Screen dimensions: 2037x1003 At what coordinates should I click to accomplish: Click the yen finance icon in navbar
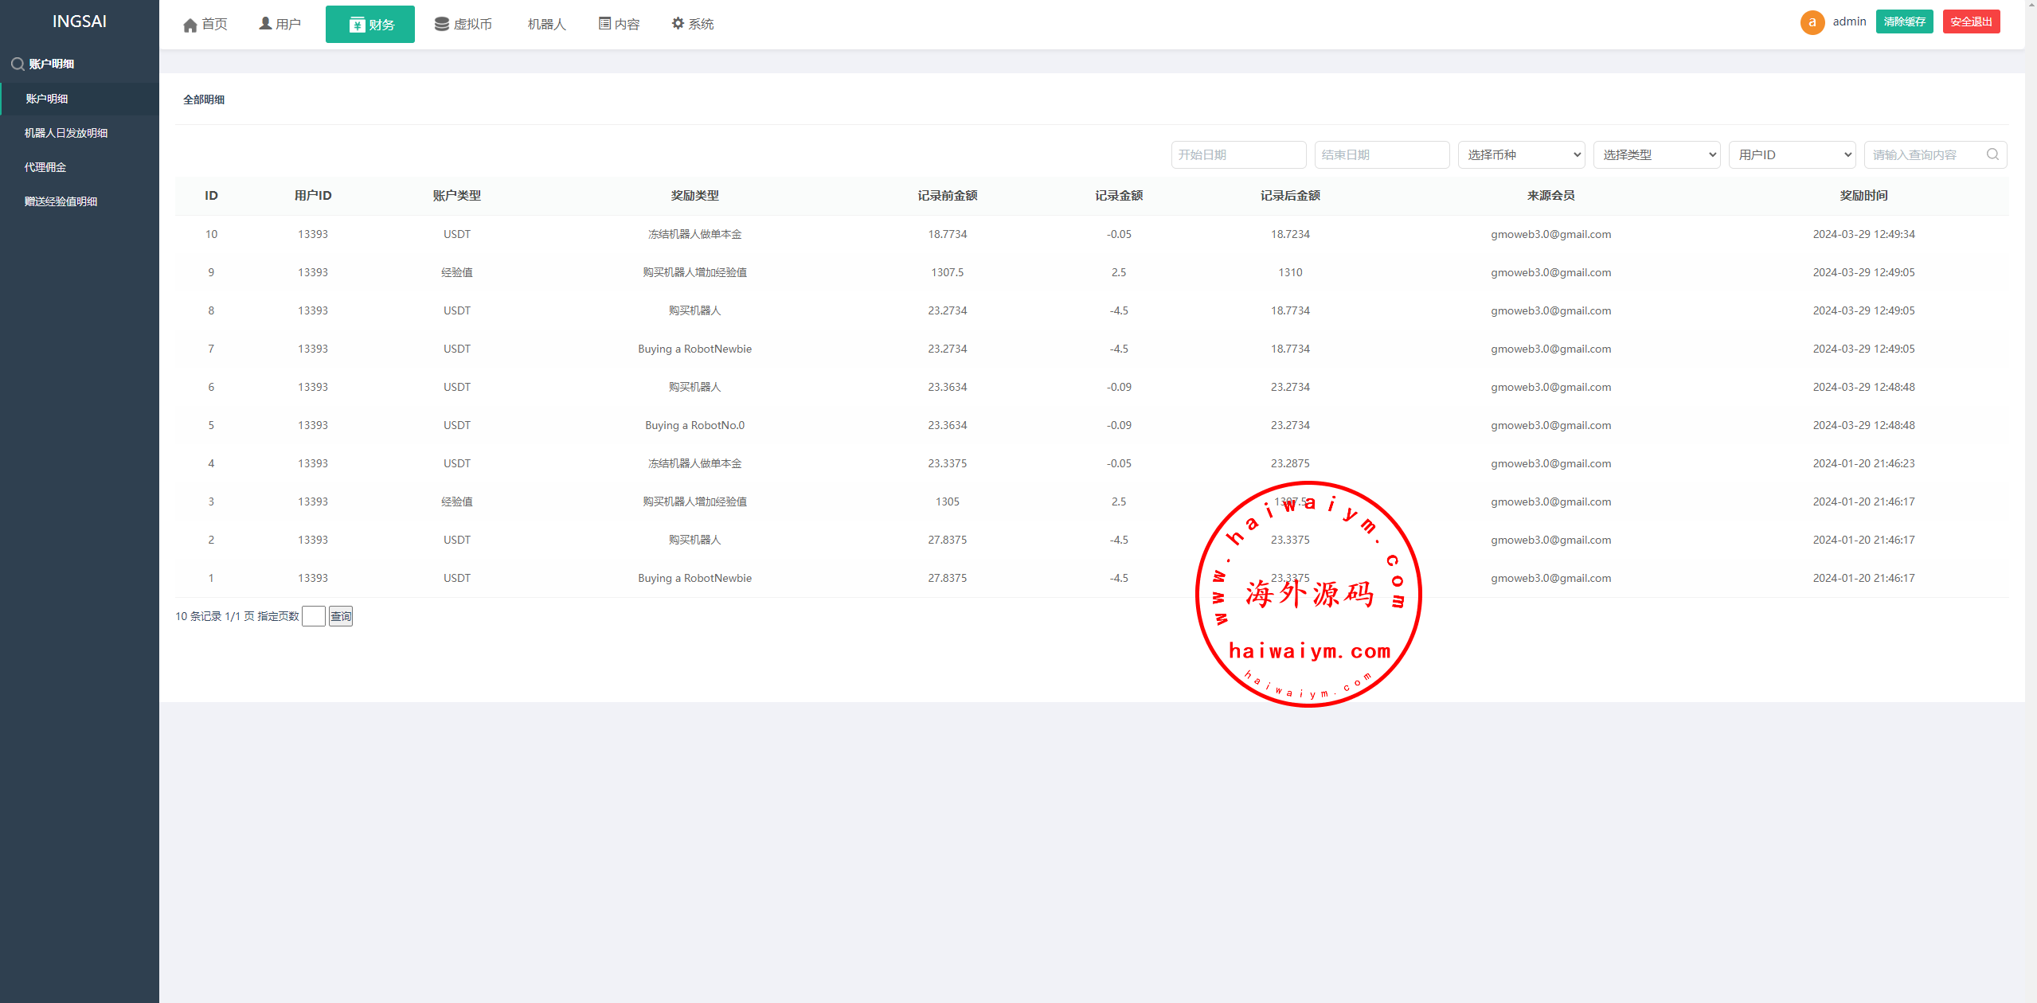point(357,25)
